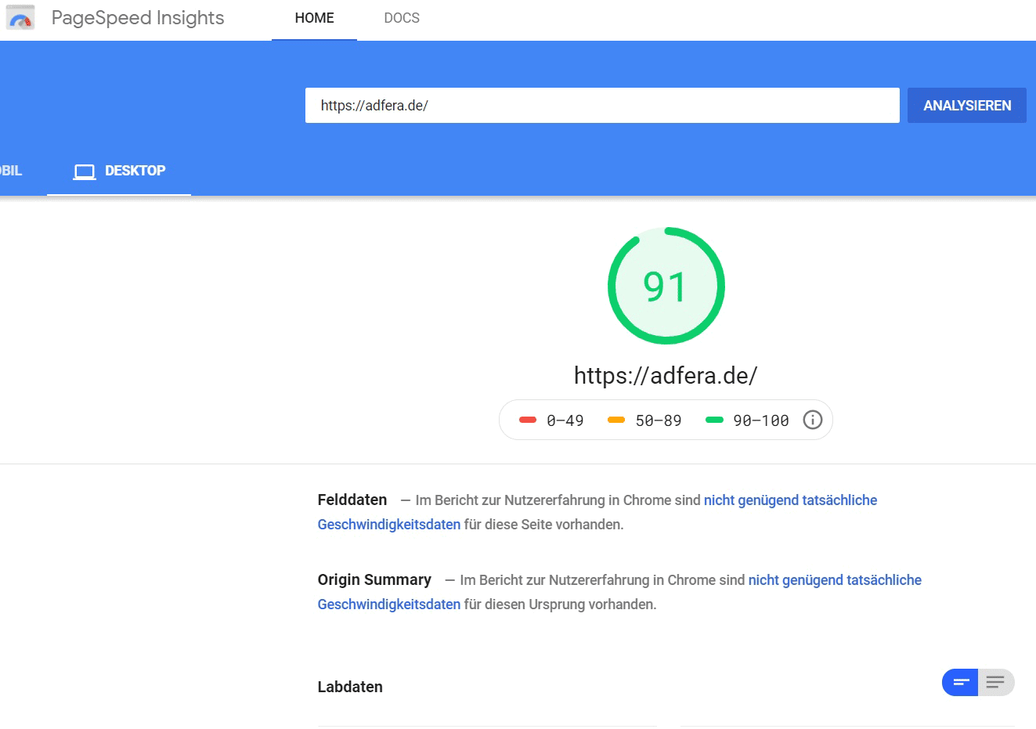This screenshot has width=1036, height=729.
Task: Click the Origin Summary heading
Action: [x=374, y=579]
